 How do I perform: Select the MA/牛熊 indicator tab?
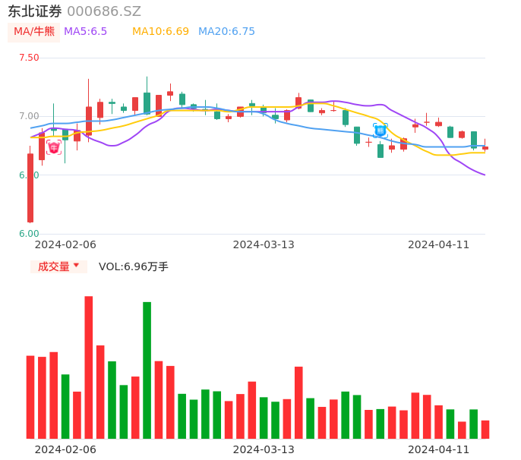coord(34,32)
